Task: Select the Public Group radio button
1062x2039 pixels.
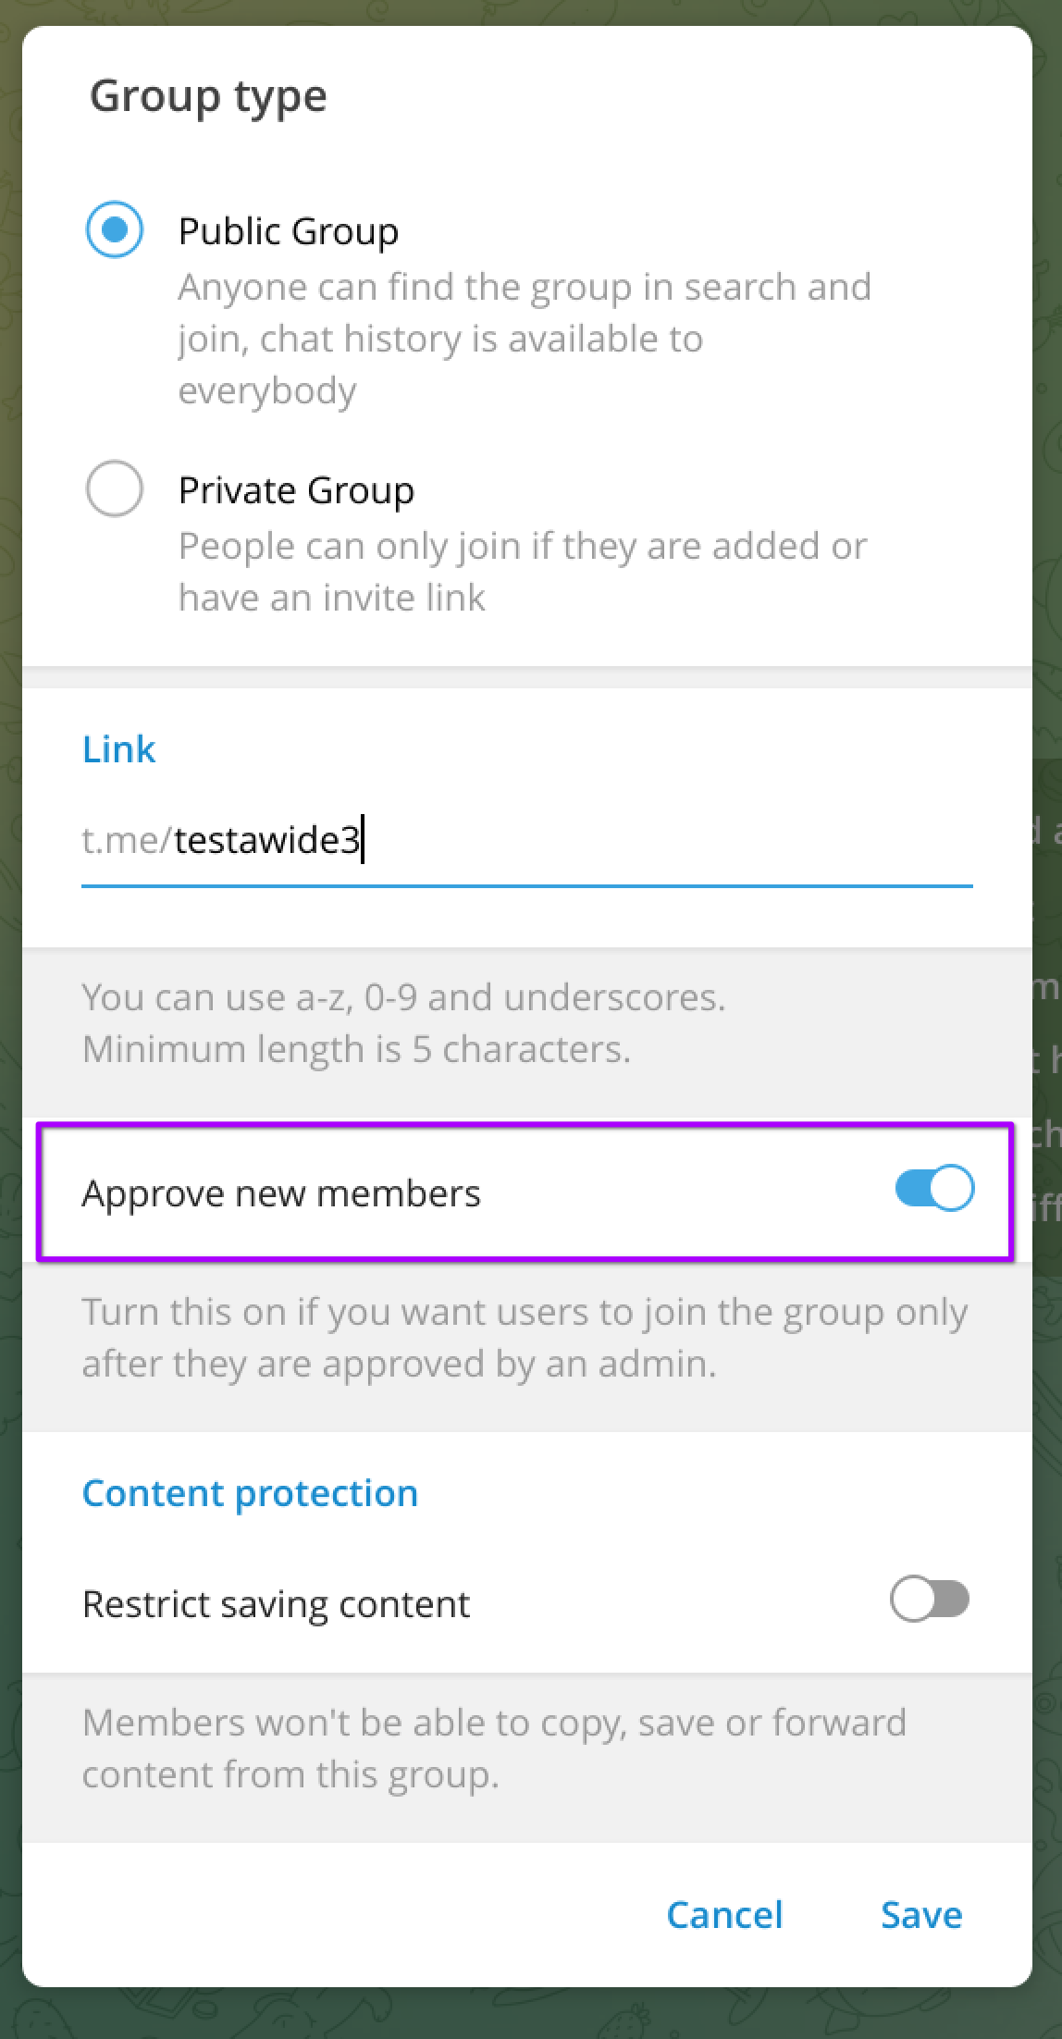Action: click(x=115, y=229)
